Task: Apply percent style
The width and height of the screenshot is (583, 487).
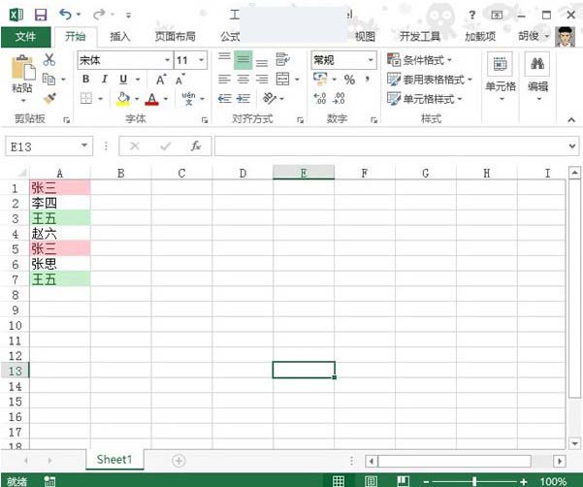Action: click(x=349, y=80)
